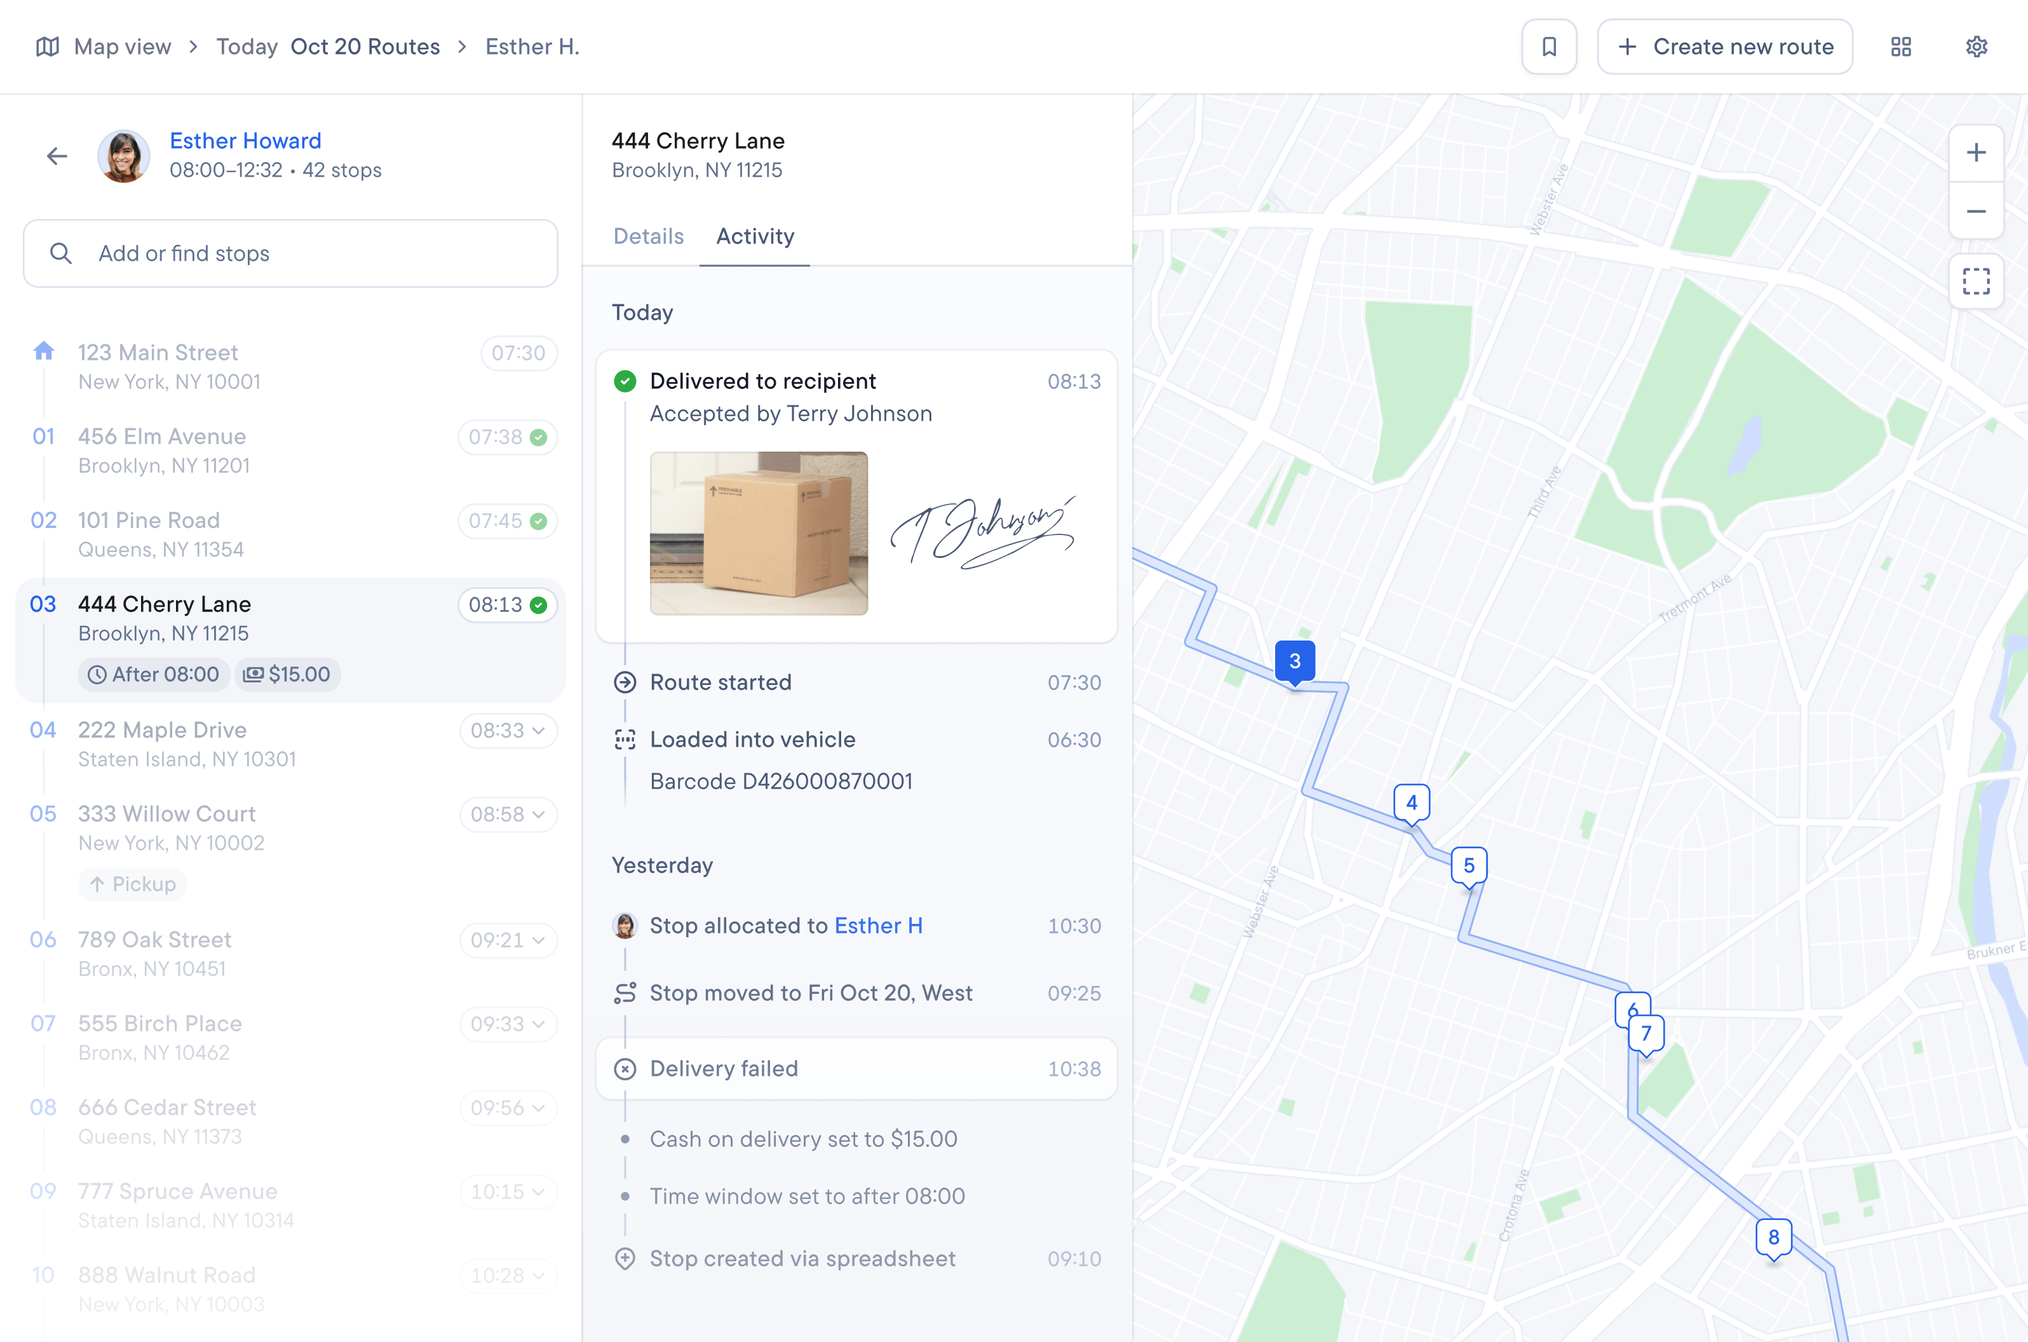
Task: Click the 07:45 completed badge on 101 Pine Road
Action: [508, 521]
